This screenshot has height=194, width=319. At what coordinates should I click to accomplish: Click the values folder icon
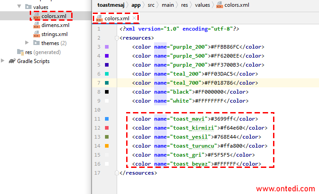pyautogui.click(x=28, y=7)
